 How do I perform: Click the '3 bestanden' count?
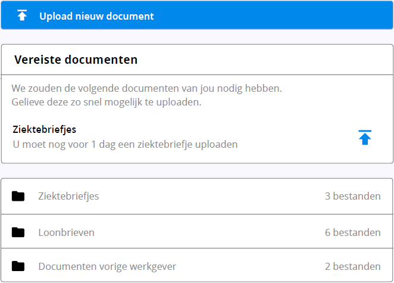pyautogui.click(x=353, y=196)
